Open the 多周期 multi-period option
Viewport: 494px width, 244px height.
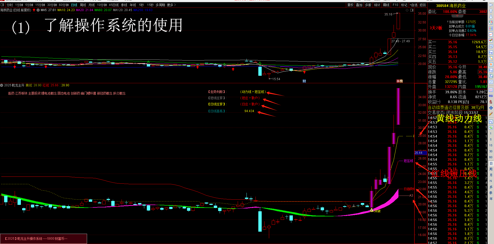(160, 5)
